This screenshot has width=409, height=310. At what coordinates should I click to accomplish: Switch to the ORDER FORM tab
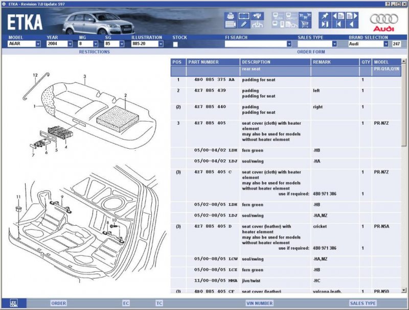(311, 52)
